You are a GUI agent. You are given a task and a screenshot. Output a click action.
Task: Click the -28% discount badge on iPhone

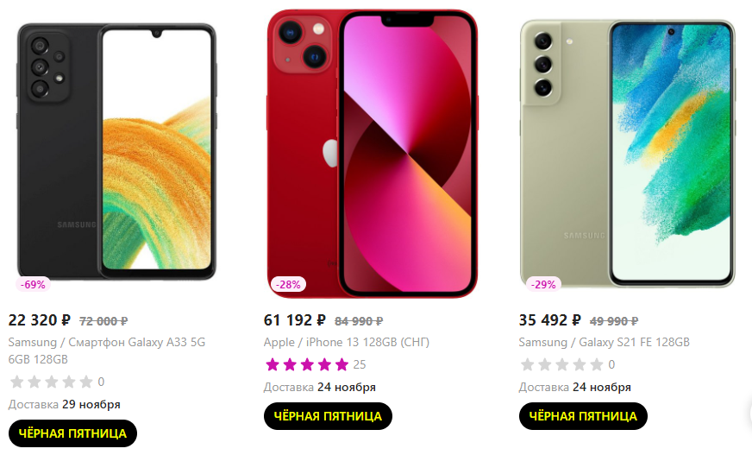(288, 285)
